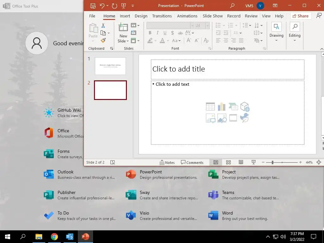The width and height of the screenshot is (324, 243).
Task: Reset the slide with Reset icon
Action: click(134, 33)
